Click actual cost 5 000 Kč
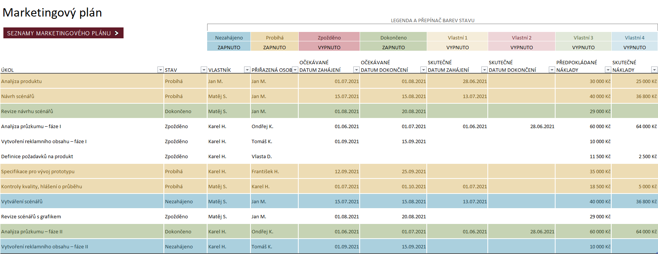The width and height of the screenshot is (658, 254). (x=635, y=186)
